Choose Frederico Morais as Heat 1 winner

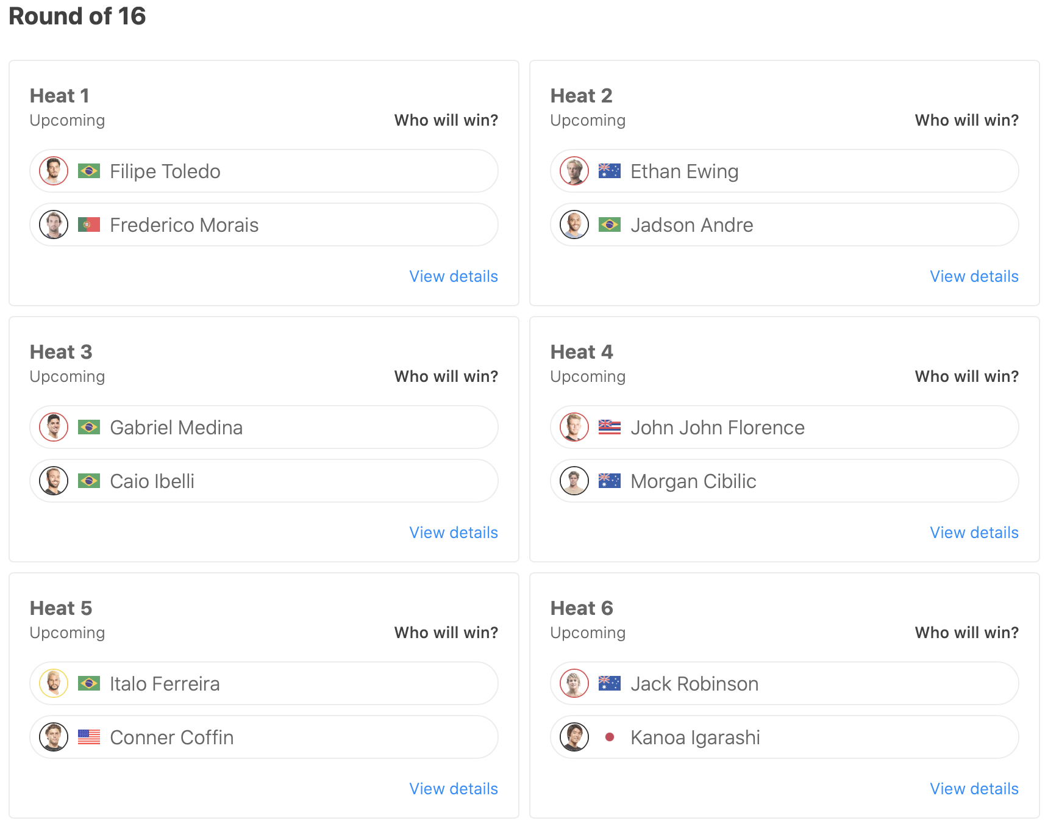pyautogui.click(x=263, y=224)
